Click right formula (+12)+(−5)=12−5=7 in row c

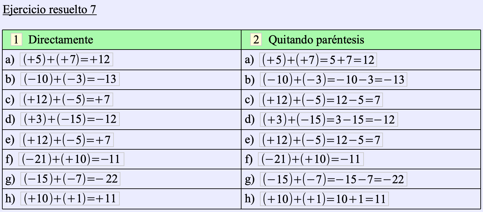[x=321, y=100]
